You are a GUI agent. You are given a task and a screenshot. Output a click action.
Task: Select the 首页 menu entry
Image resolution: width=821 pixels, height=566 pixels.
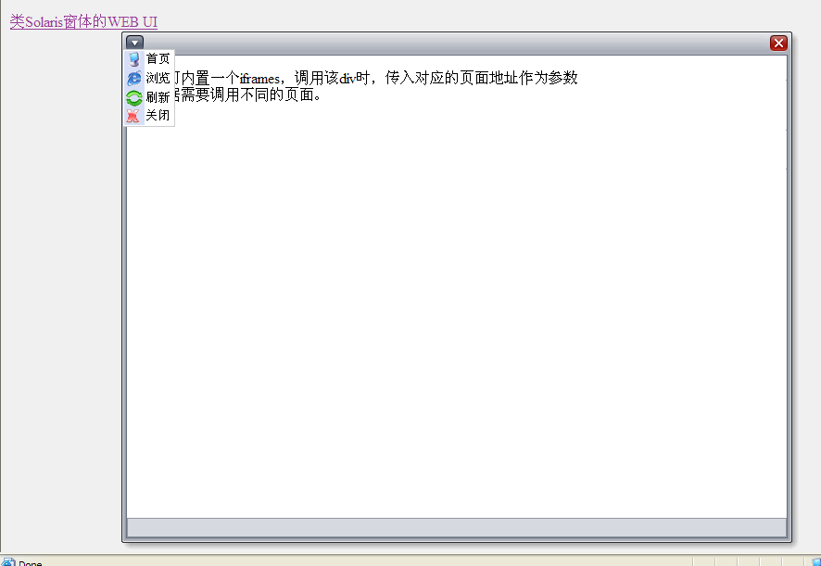pyautogui.click(x=149, y=58)
